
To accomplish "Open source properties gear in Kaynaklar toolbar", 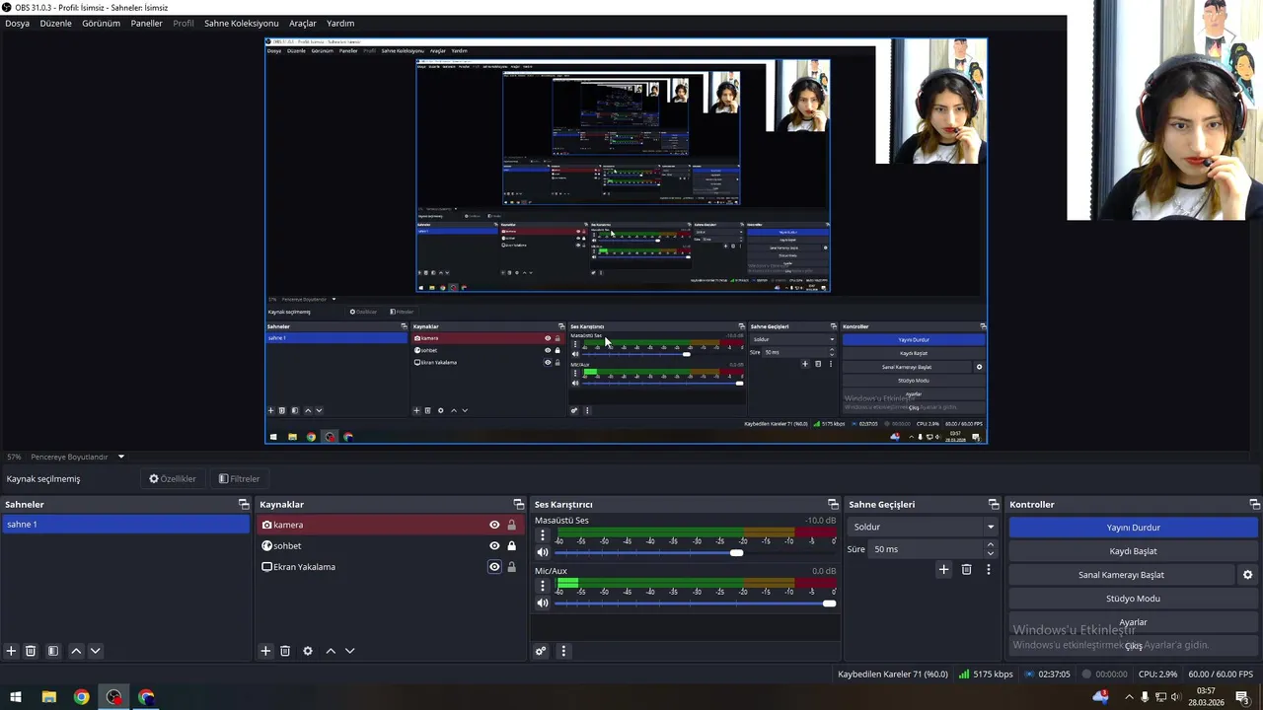I will pyautogui.click(x=308, y=651).
